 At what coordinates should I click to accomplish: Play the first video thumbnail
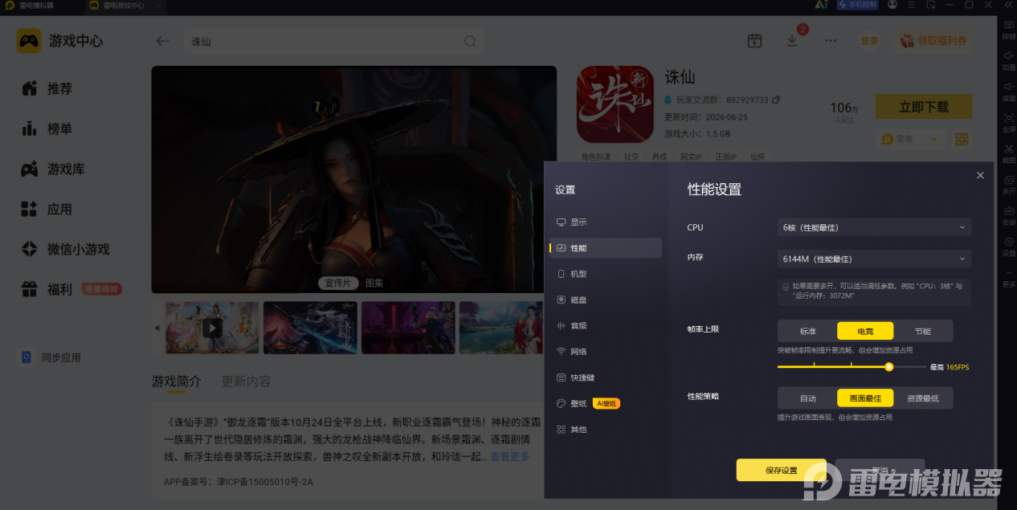pyautogui.click(x=212, y=328)
